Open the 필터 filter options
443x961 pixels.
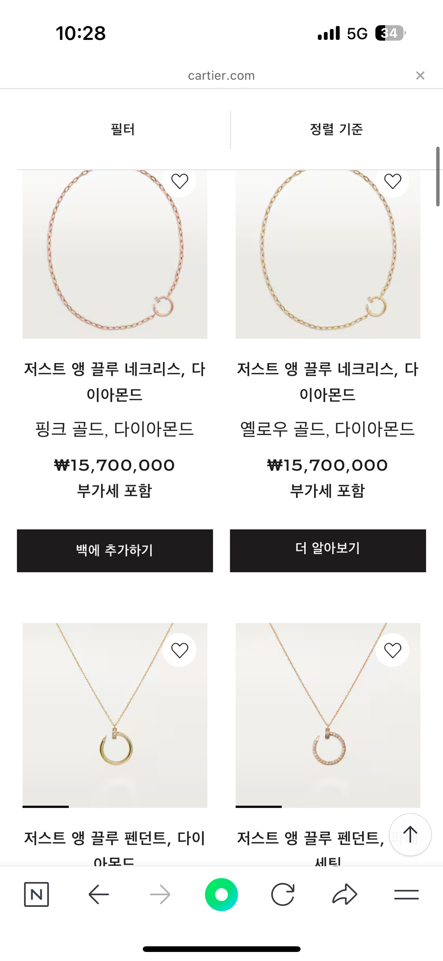123,129
